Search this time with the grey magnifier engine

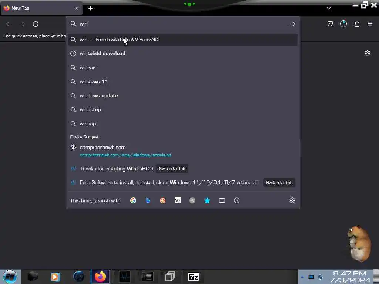tap(192, 200)
